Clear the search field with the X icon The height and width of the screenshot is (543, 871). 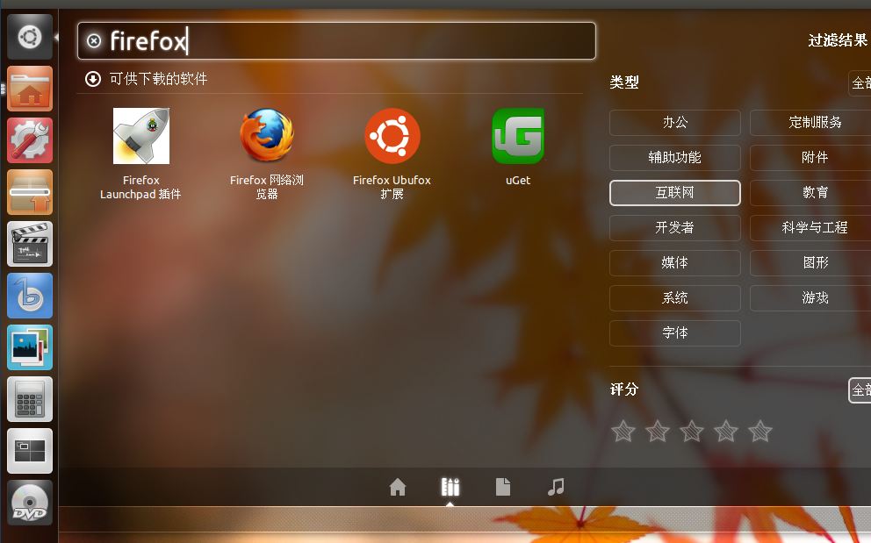pyautogui.click(x=94, y=41)
